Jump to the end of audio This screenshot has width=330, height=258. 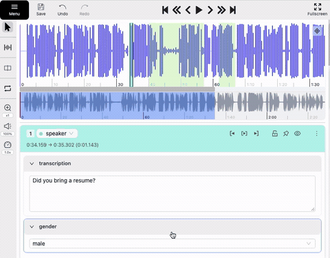[x=233, y=10]
